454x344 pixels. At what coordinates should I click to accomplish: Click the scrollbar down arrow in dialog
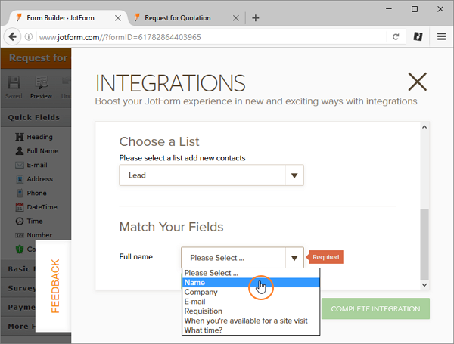tap(424, 284)
